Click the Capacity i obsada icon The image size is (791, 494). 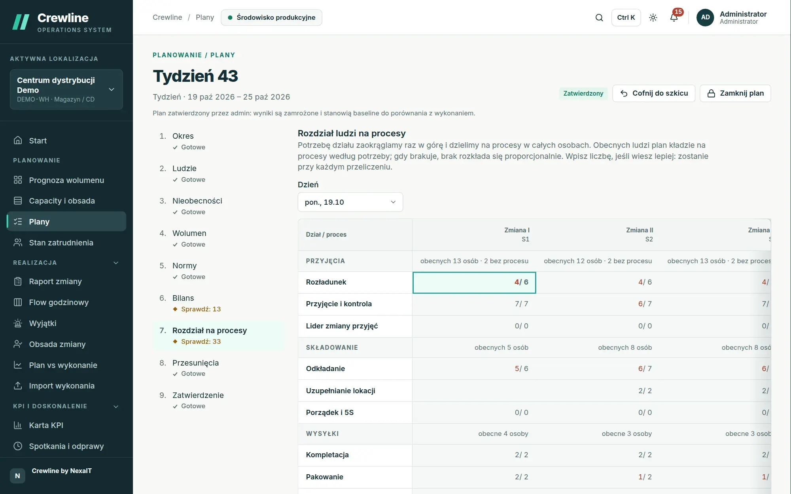tap(18, 200)
